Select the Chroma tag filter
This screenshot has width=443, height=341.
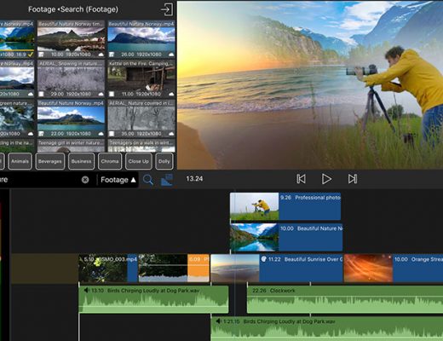110,161
